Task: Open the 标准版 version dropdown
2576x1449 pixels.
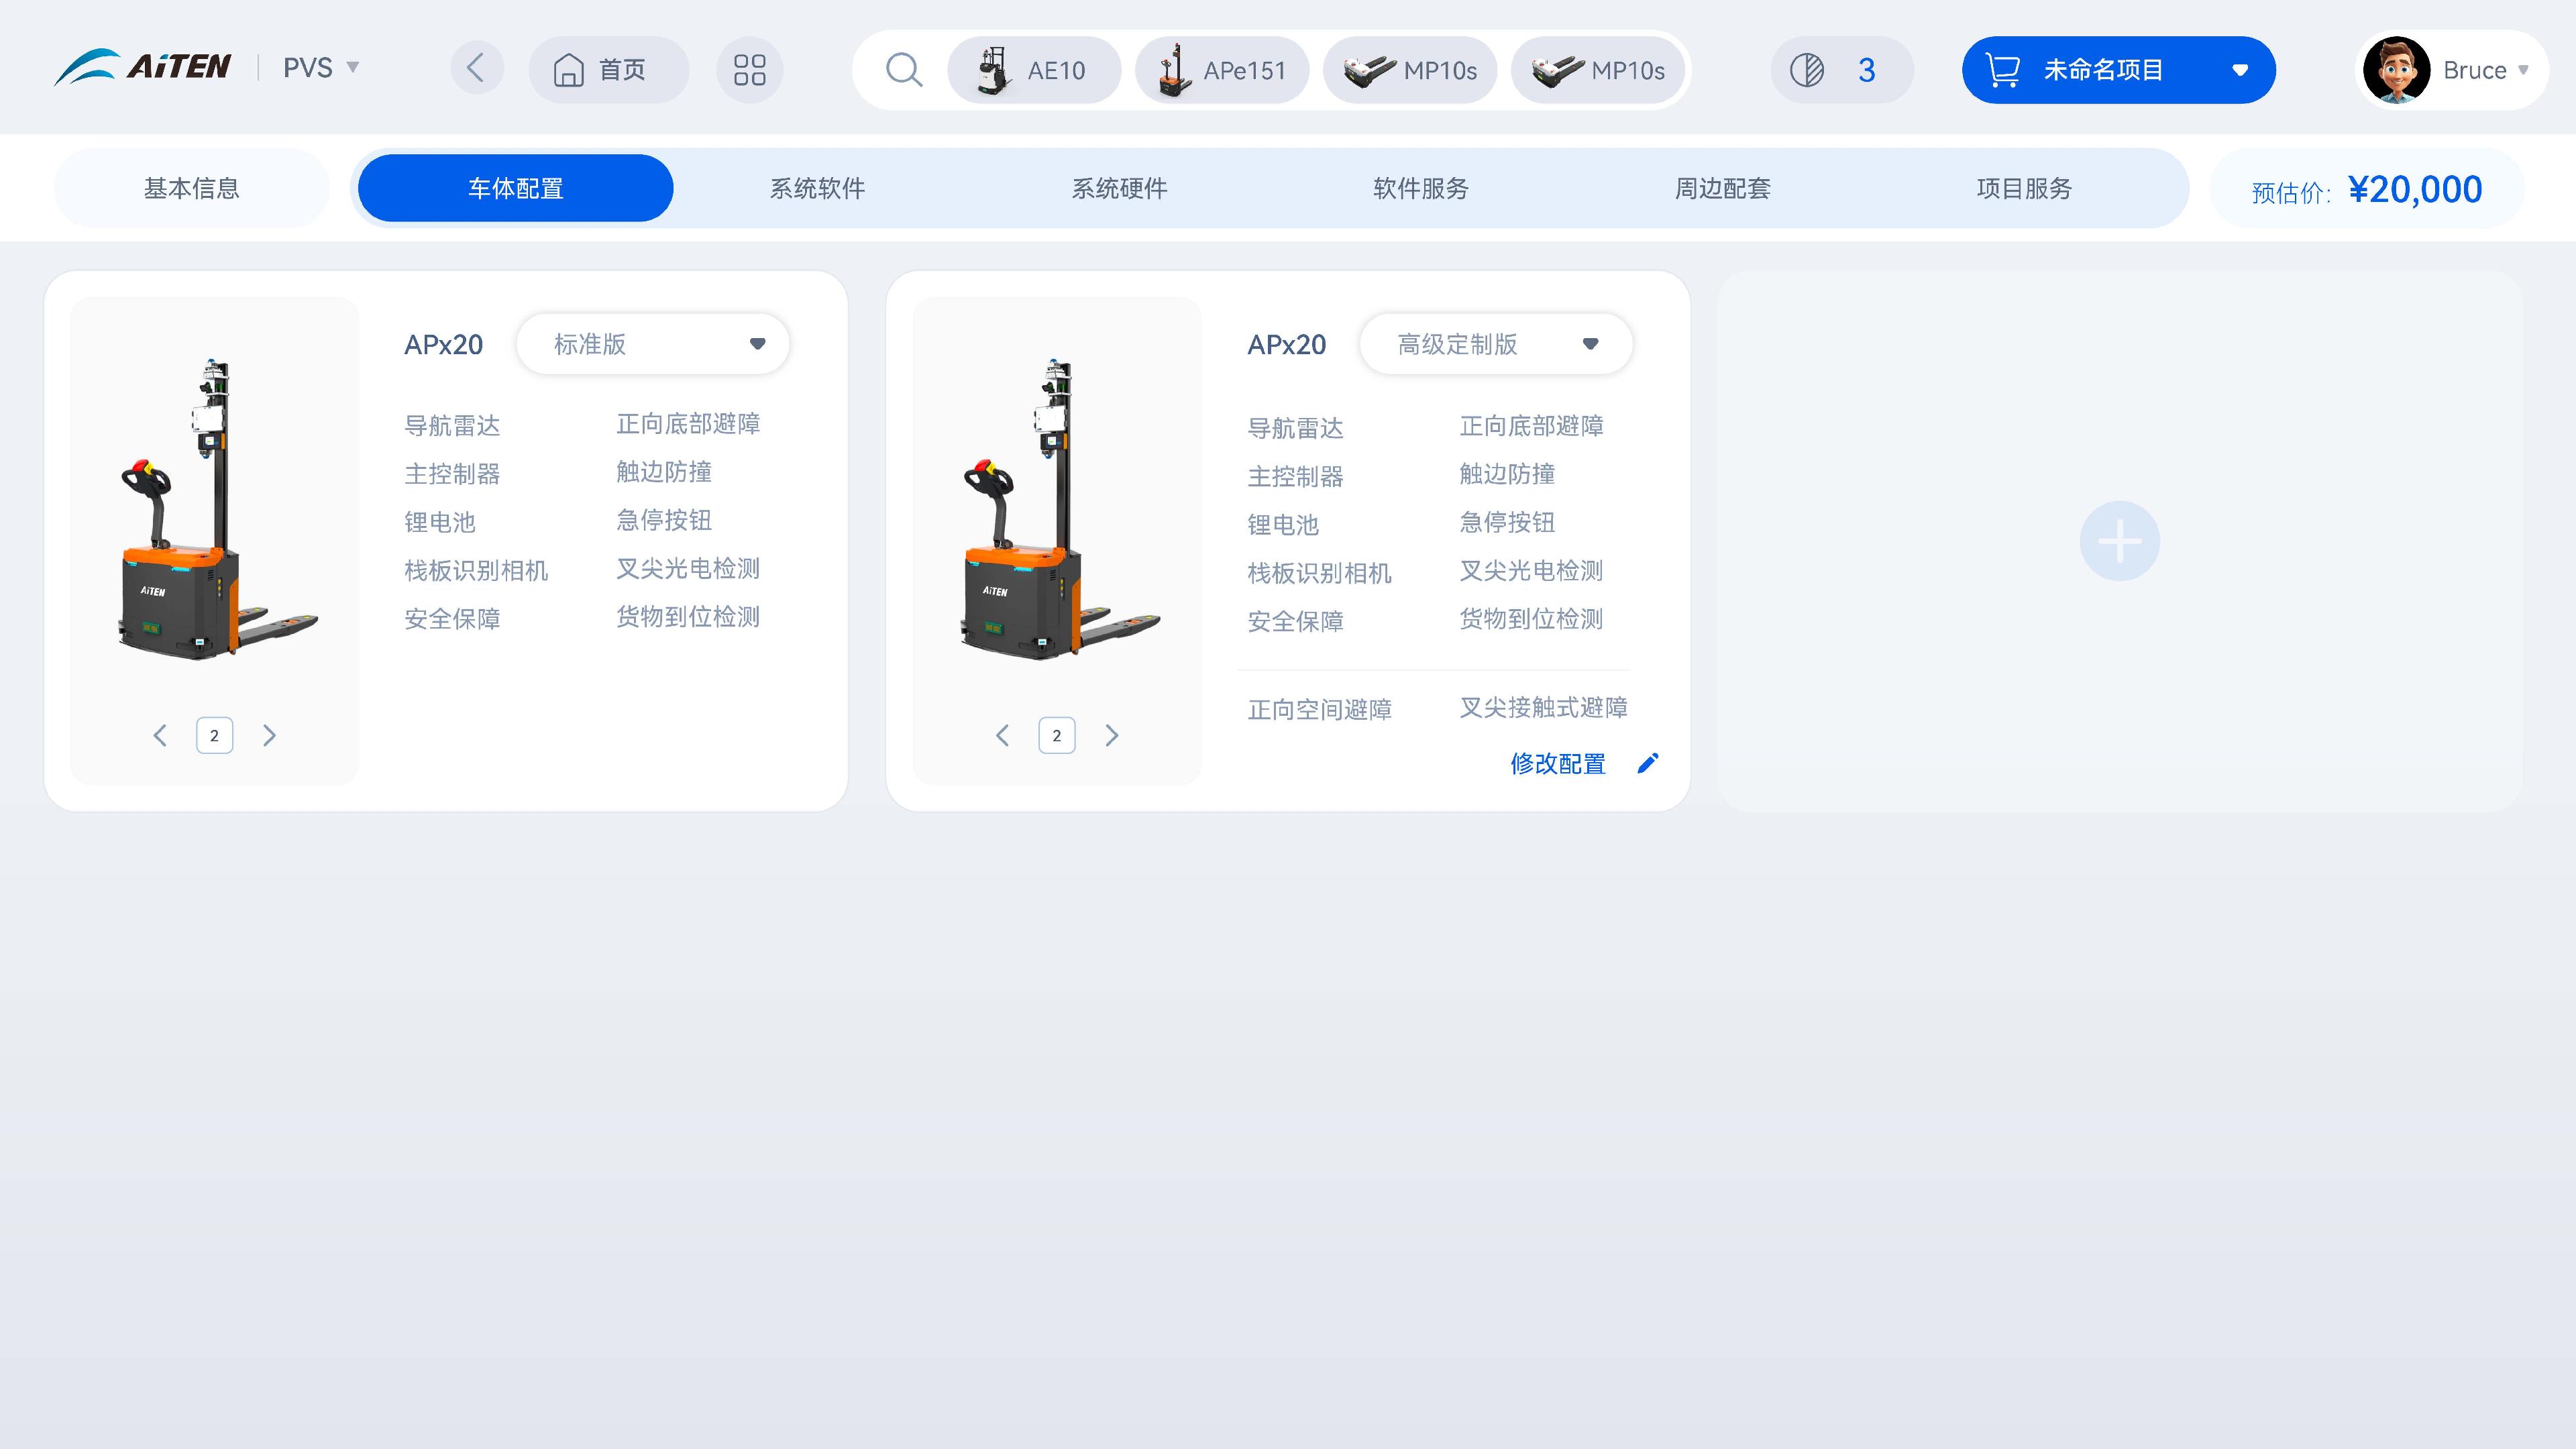Action: (652, 343)
